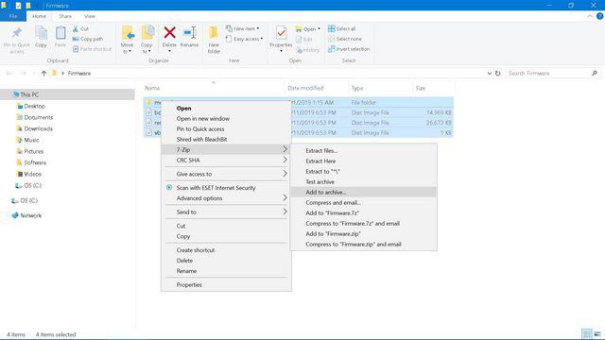Expand the CRC SHA submenu

(226, 161)
